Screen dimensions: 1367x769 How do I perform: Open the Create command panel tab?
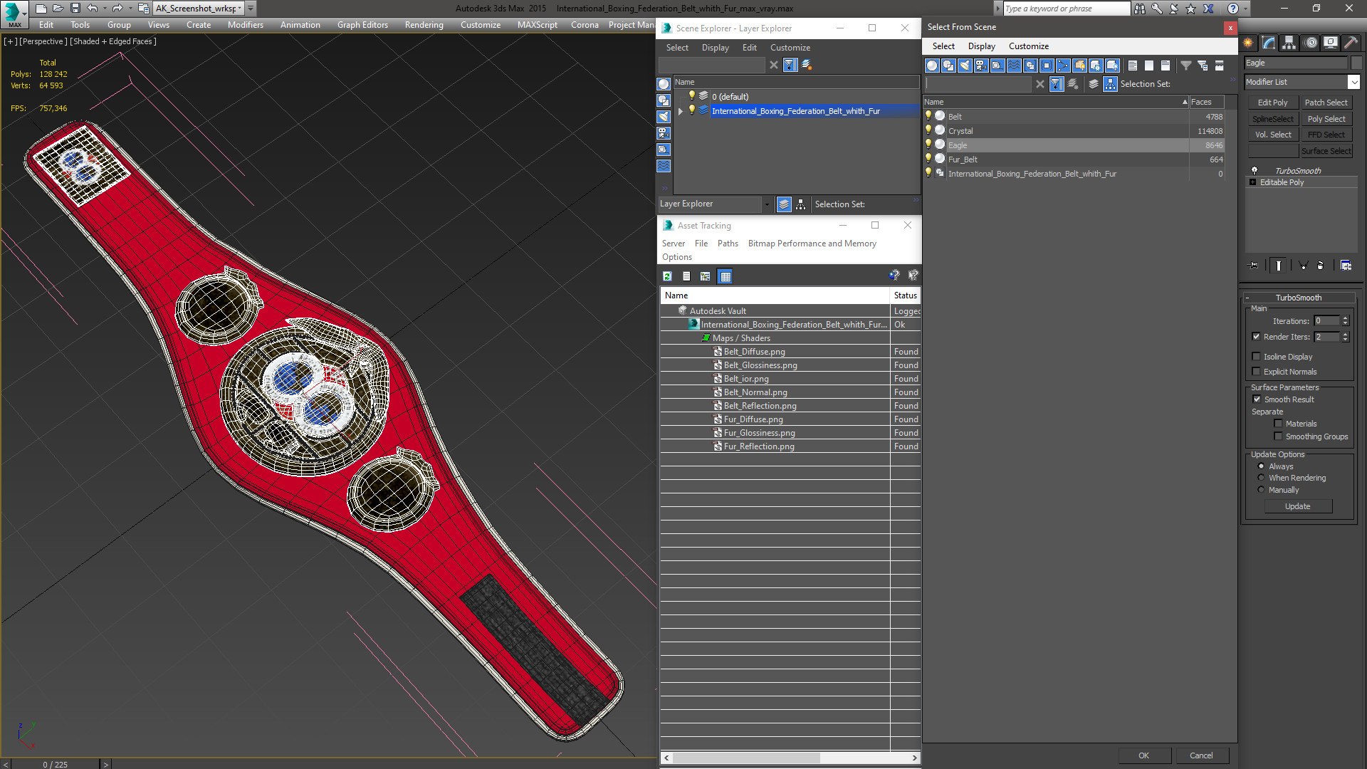pyautogui.click(x=1248, y=43)
